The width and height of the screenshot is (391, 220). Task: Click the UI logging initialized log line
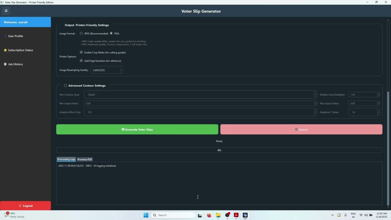87,166
